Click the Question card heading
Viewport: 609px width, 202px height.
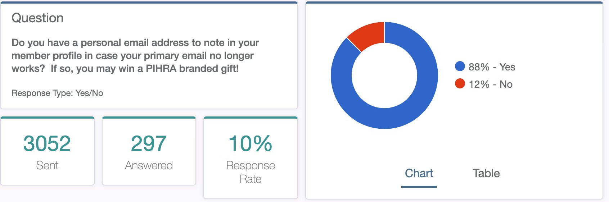click(37, 18)
